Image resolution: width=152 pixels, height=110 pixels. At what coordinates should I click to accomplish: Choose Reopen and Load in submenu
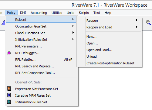pos(109,27)
